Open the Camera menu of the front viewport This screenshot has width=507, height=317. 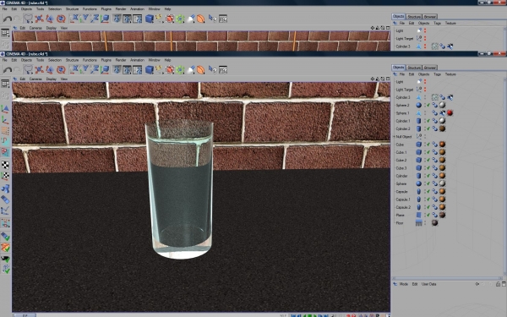pos(35,79)
